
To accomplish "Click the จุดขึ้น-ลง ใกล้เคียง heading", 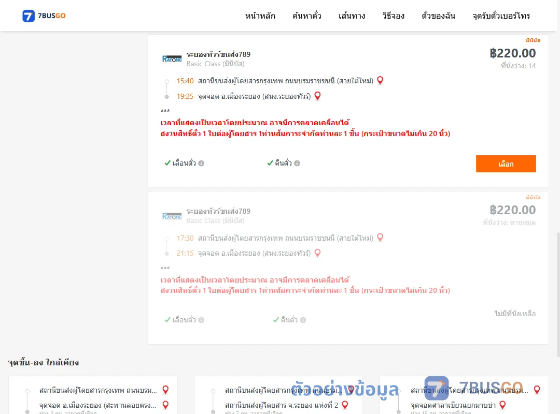I will [44, 362].
